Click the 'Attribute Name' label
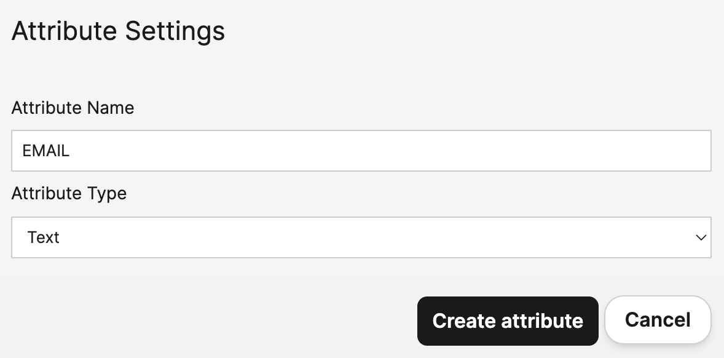 (x=73, y=108)
